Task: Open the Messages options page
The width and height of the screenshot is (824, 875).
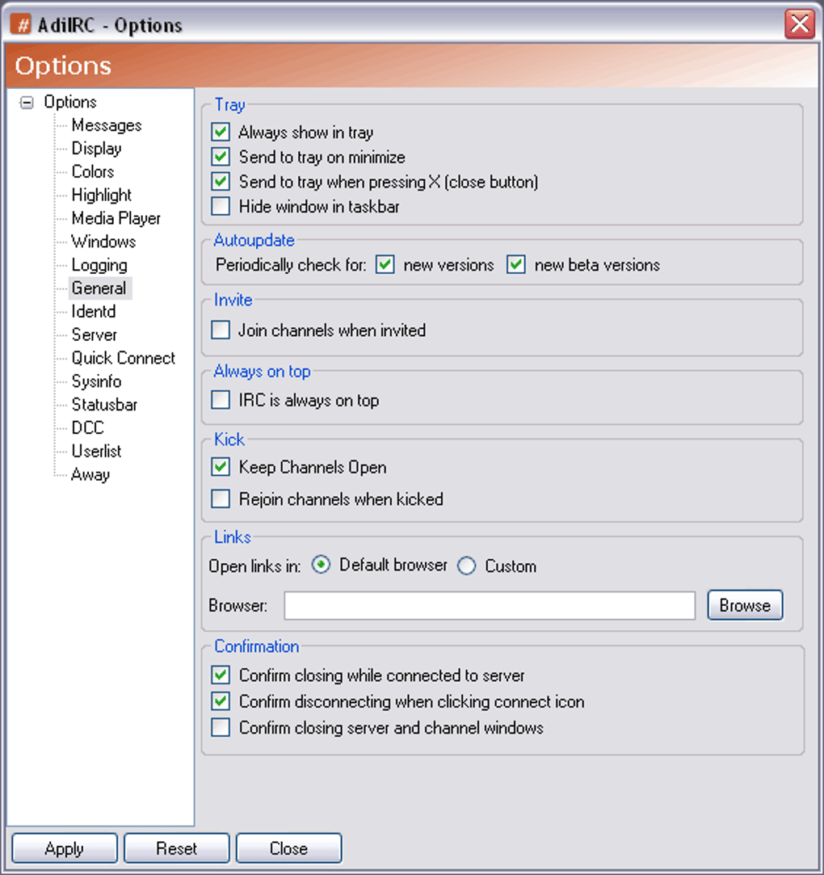Action: [106, 125]
